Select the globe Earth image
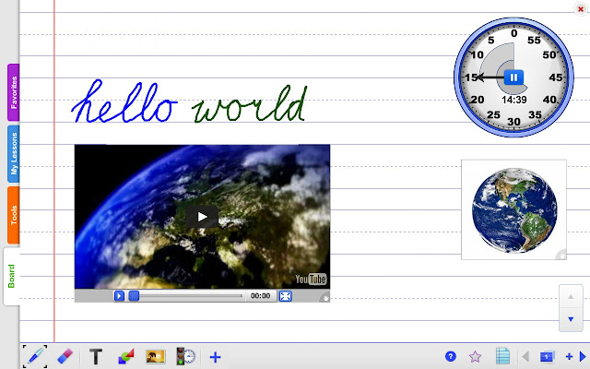Screen dimensions: 590x369 coord(514,209)
